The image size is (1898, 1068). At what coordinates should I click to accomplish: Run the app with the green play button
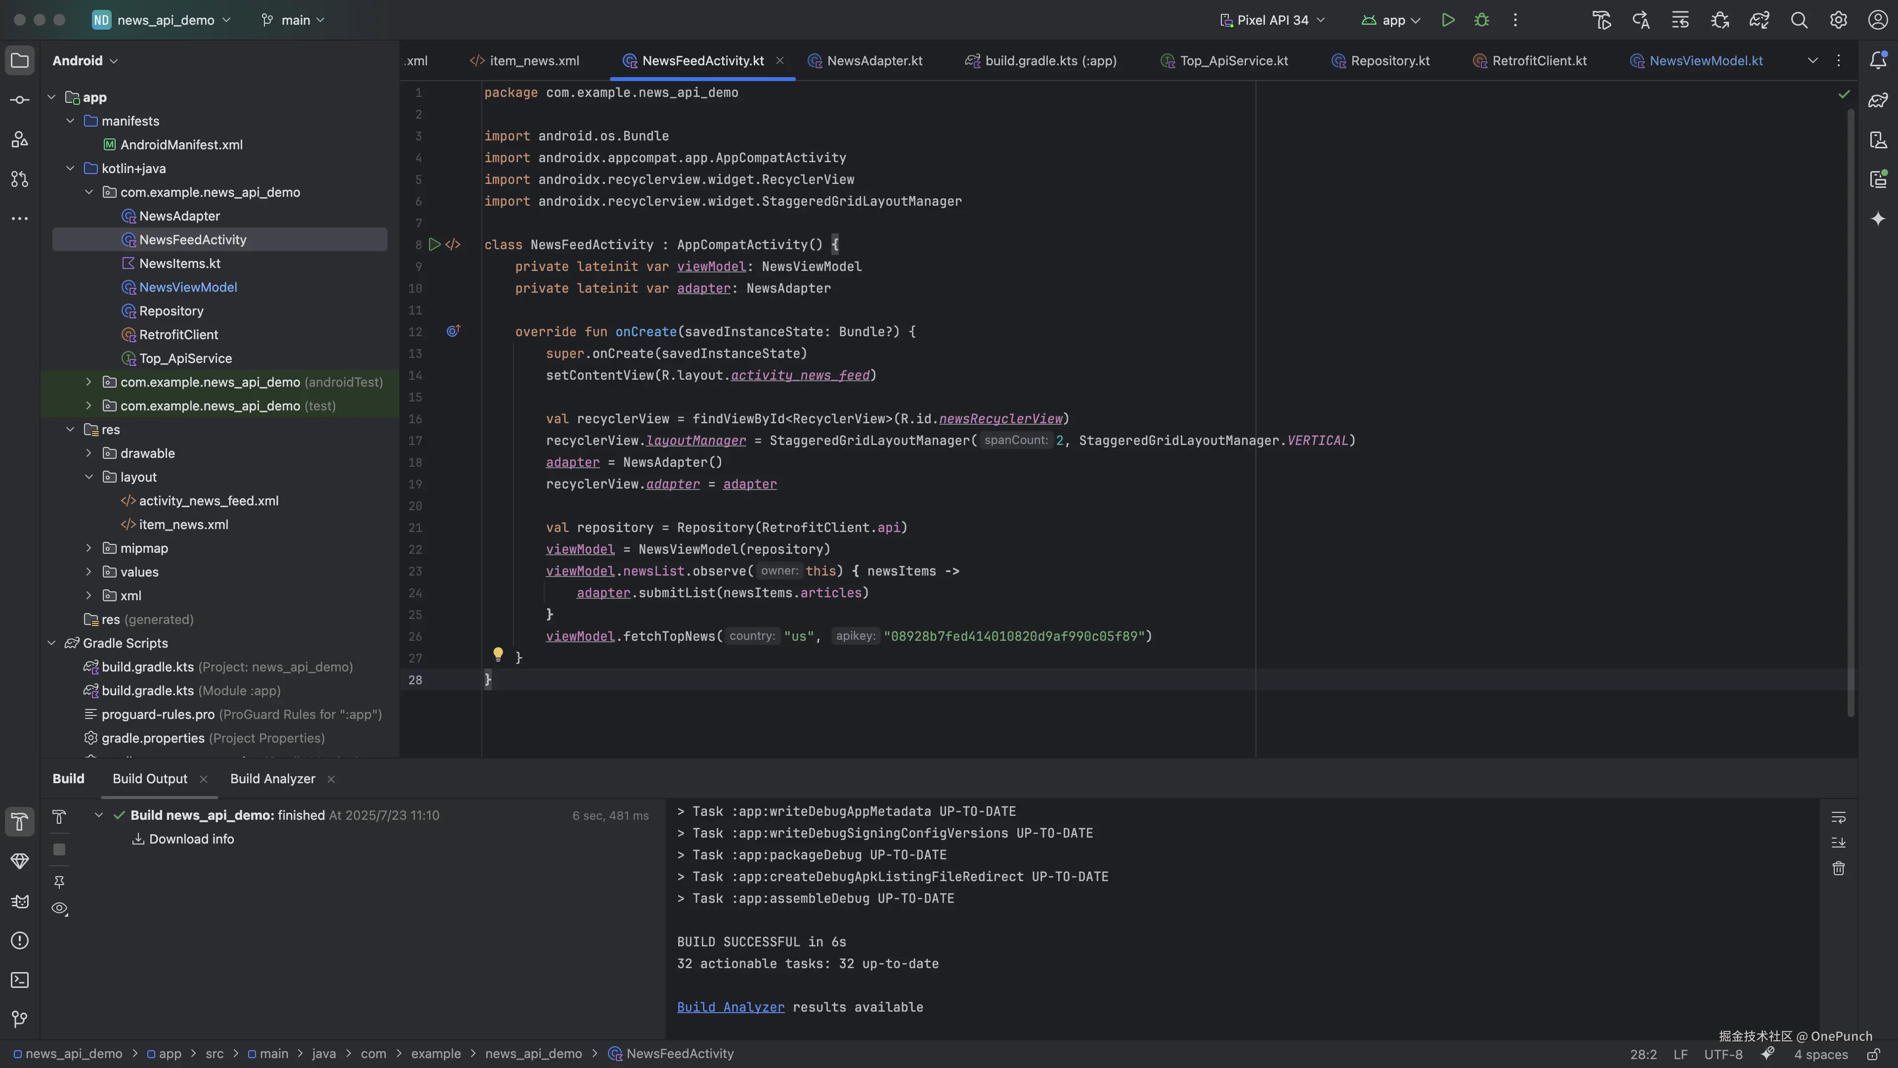point(1448,20)
